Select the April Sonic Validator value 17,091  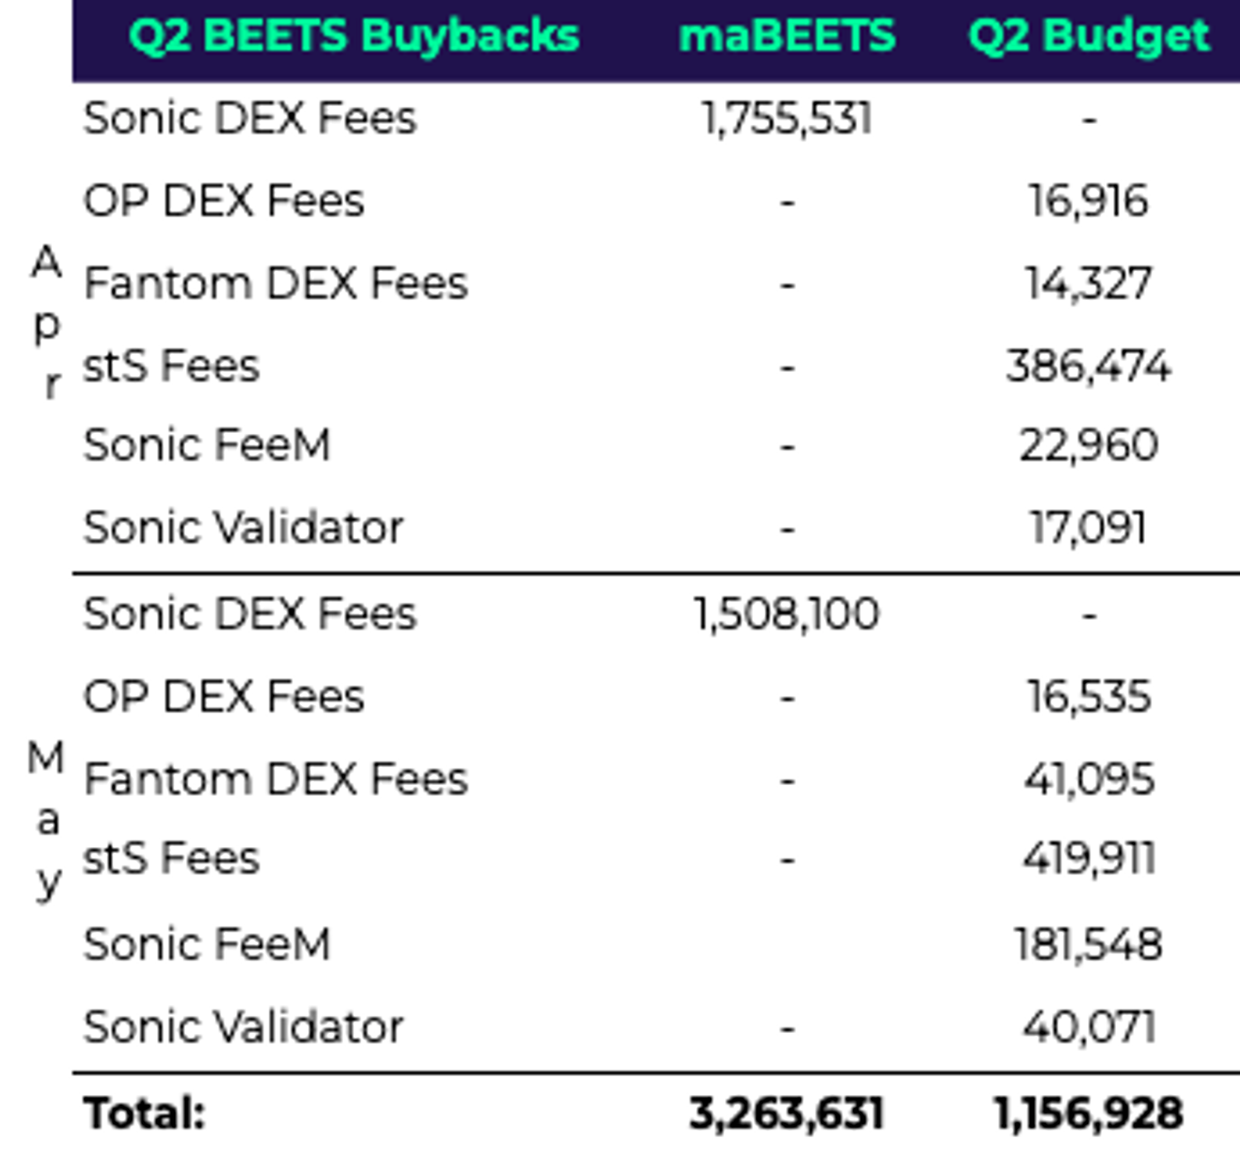(1088, 527)
